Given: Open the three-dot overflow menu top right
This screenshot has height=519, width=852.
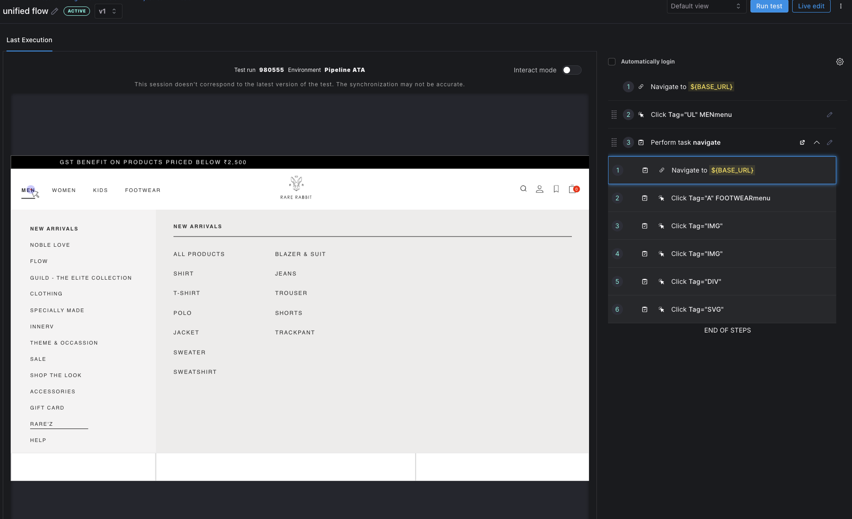Looking at the screenshot, I should coord(841,6).
